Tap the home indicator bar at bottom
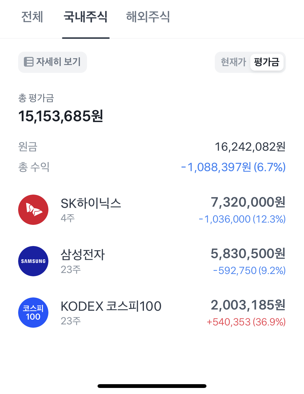The width and height of the screenshot is (304, 394). pos(152,386)
